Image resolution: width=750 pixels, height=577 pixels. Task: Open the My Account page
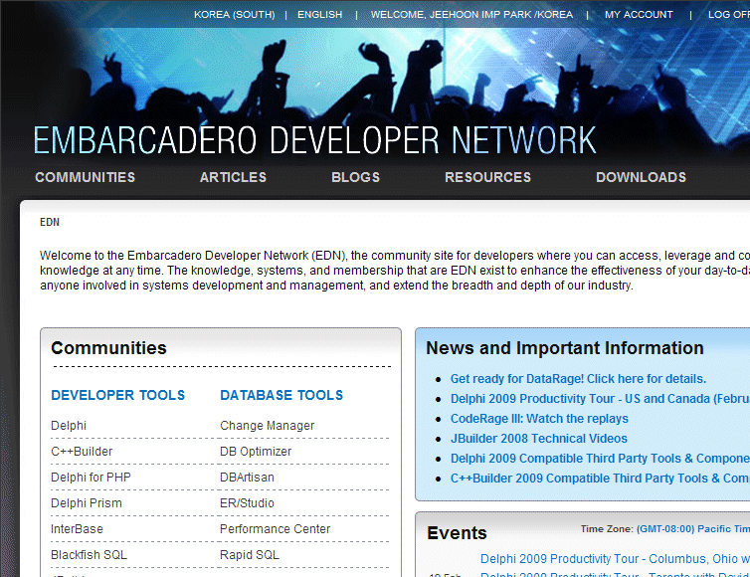click(639, 15)
